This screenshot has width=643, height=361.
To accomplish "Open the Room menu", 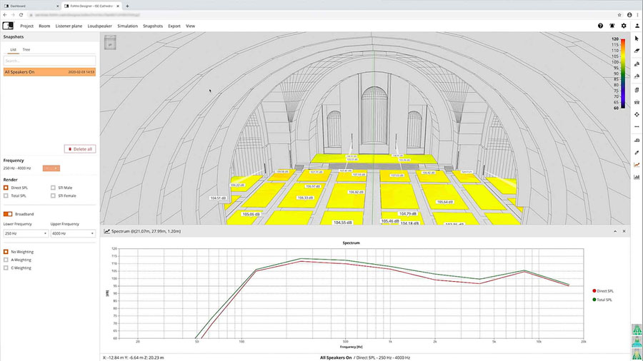I will click(x=44, y=26).
